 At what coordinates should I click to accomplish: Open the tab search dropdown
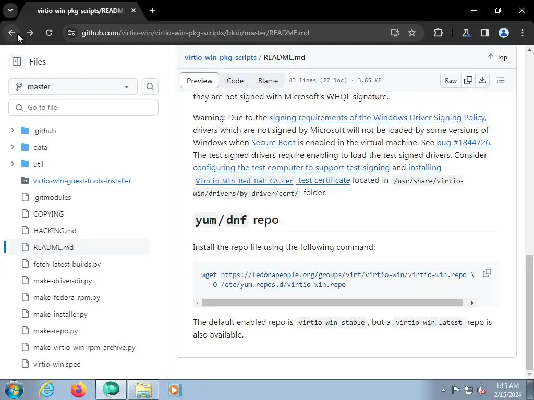10,10
